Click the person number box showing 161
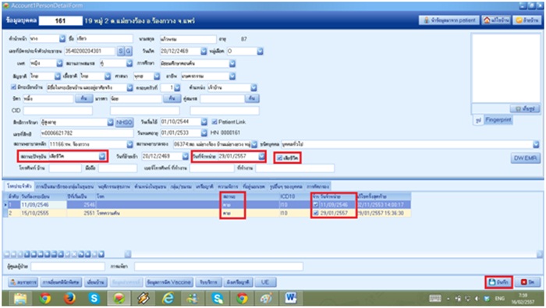546x308 pixels. pos(60,20)
